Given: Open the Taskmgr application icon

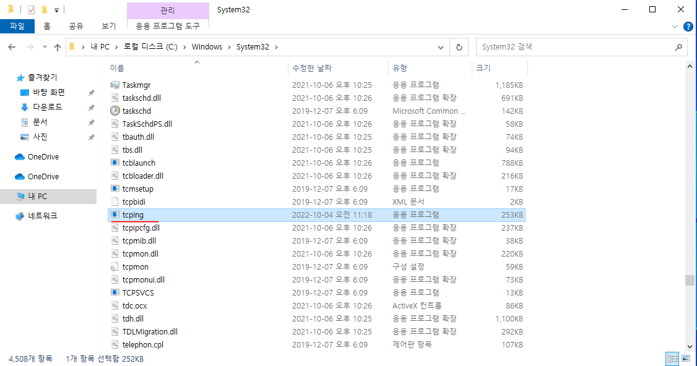Looking at the screenshot, I should pos(115,85).
